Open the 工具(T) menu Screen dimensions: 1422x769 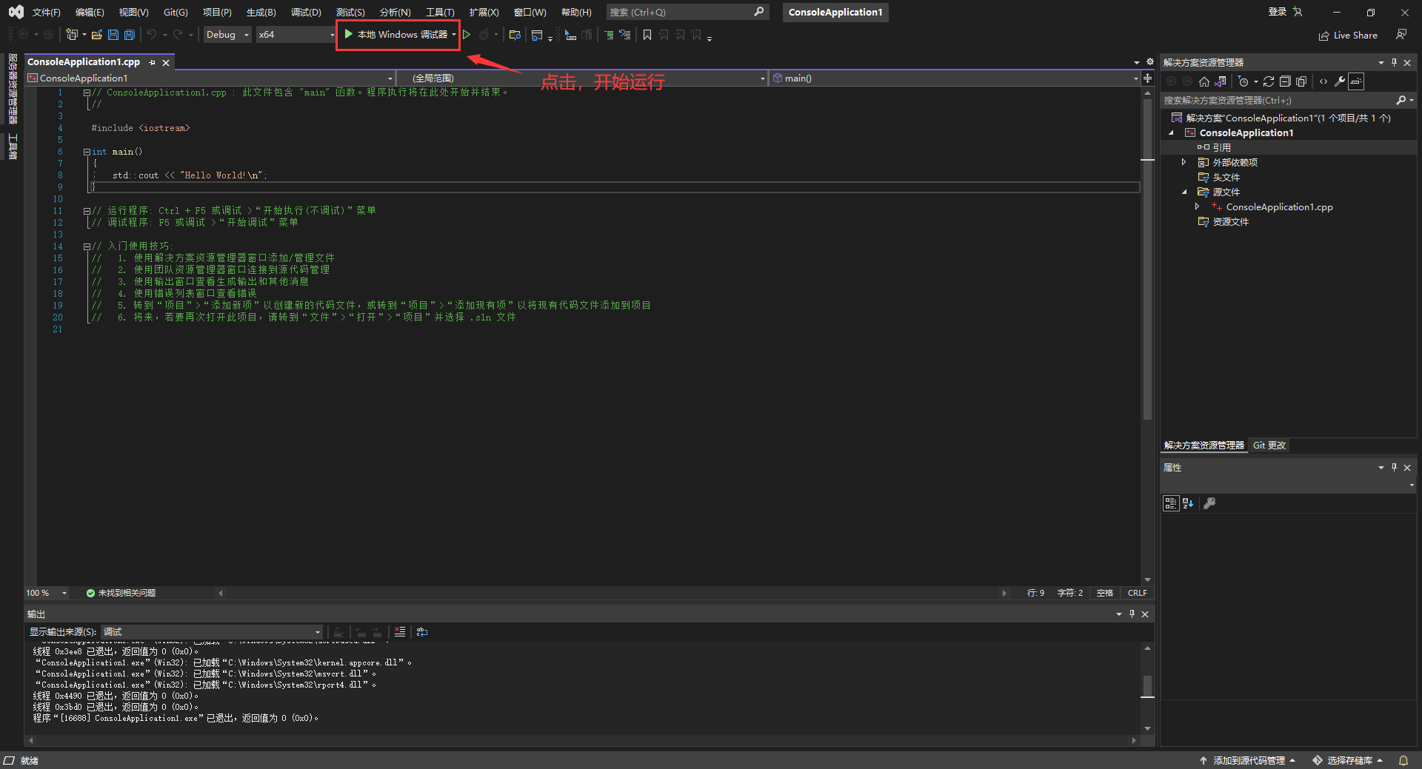440,13
